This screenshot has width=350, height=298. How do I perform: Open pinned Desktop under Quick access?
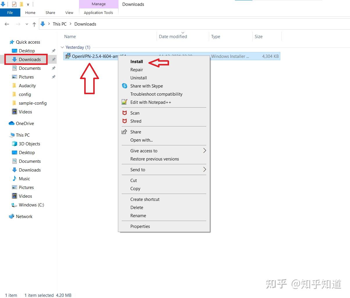pos(27,51)
